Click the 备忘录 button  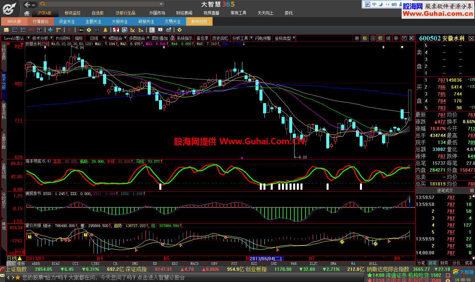tap(202, 38)
